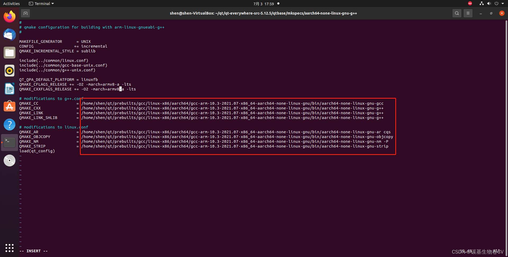Open new tab in terminal header
This screenshot has height=257, width=508.
[x=25, y=13]
